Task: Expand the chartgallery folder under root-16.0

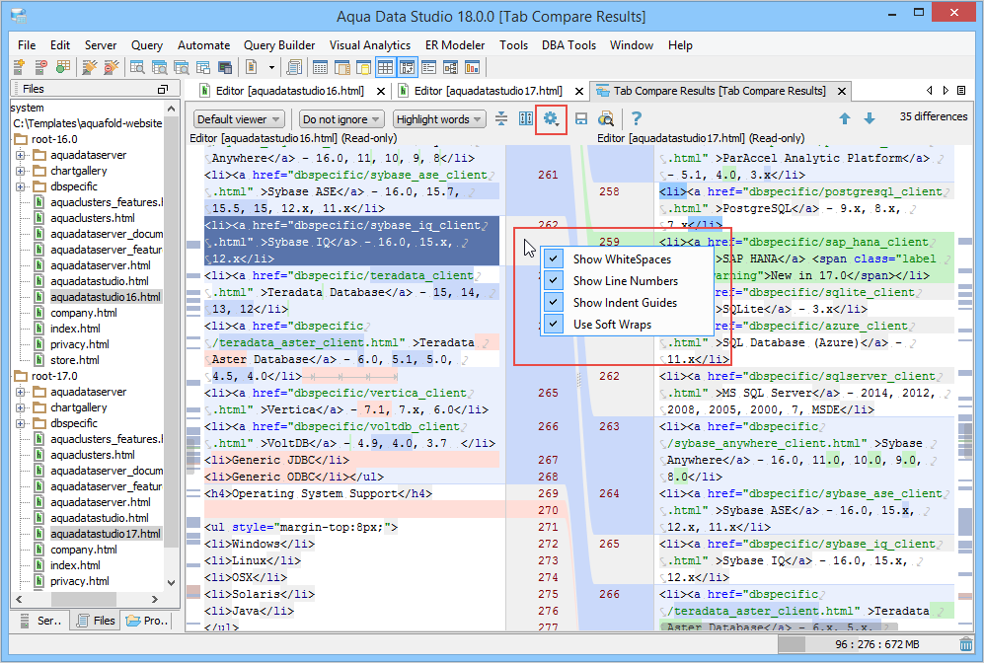Action: (x=21, y=171)
